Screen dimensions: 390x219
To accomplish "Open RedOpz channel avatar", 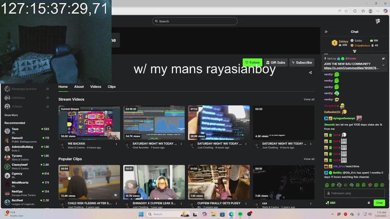I will point(7,193).
